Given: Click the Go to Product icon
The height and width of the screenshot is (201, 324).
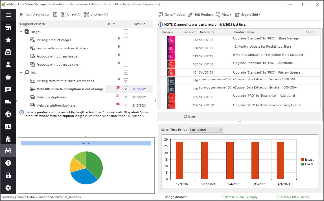Looking at the screenshot, I should [x=161, y=14].
